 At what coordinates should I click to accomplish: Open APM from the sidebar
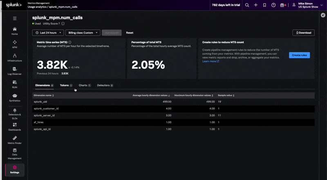[x=15, y=44]
